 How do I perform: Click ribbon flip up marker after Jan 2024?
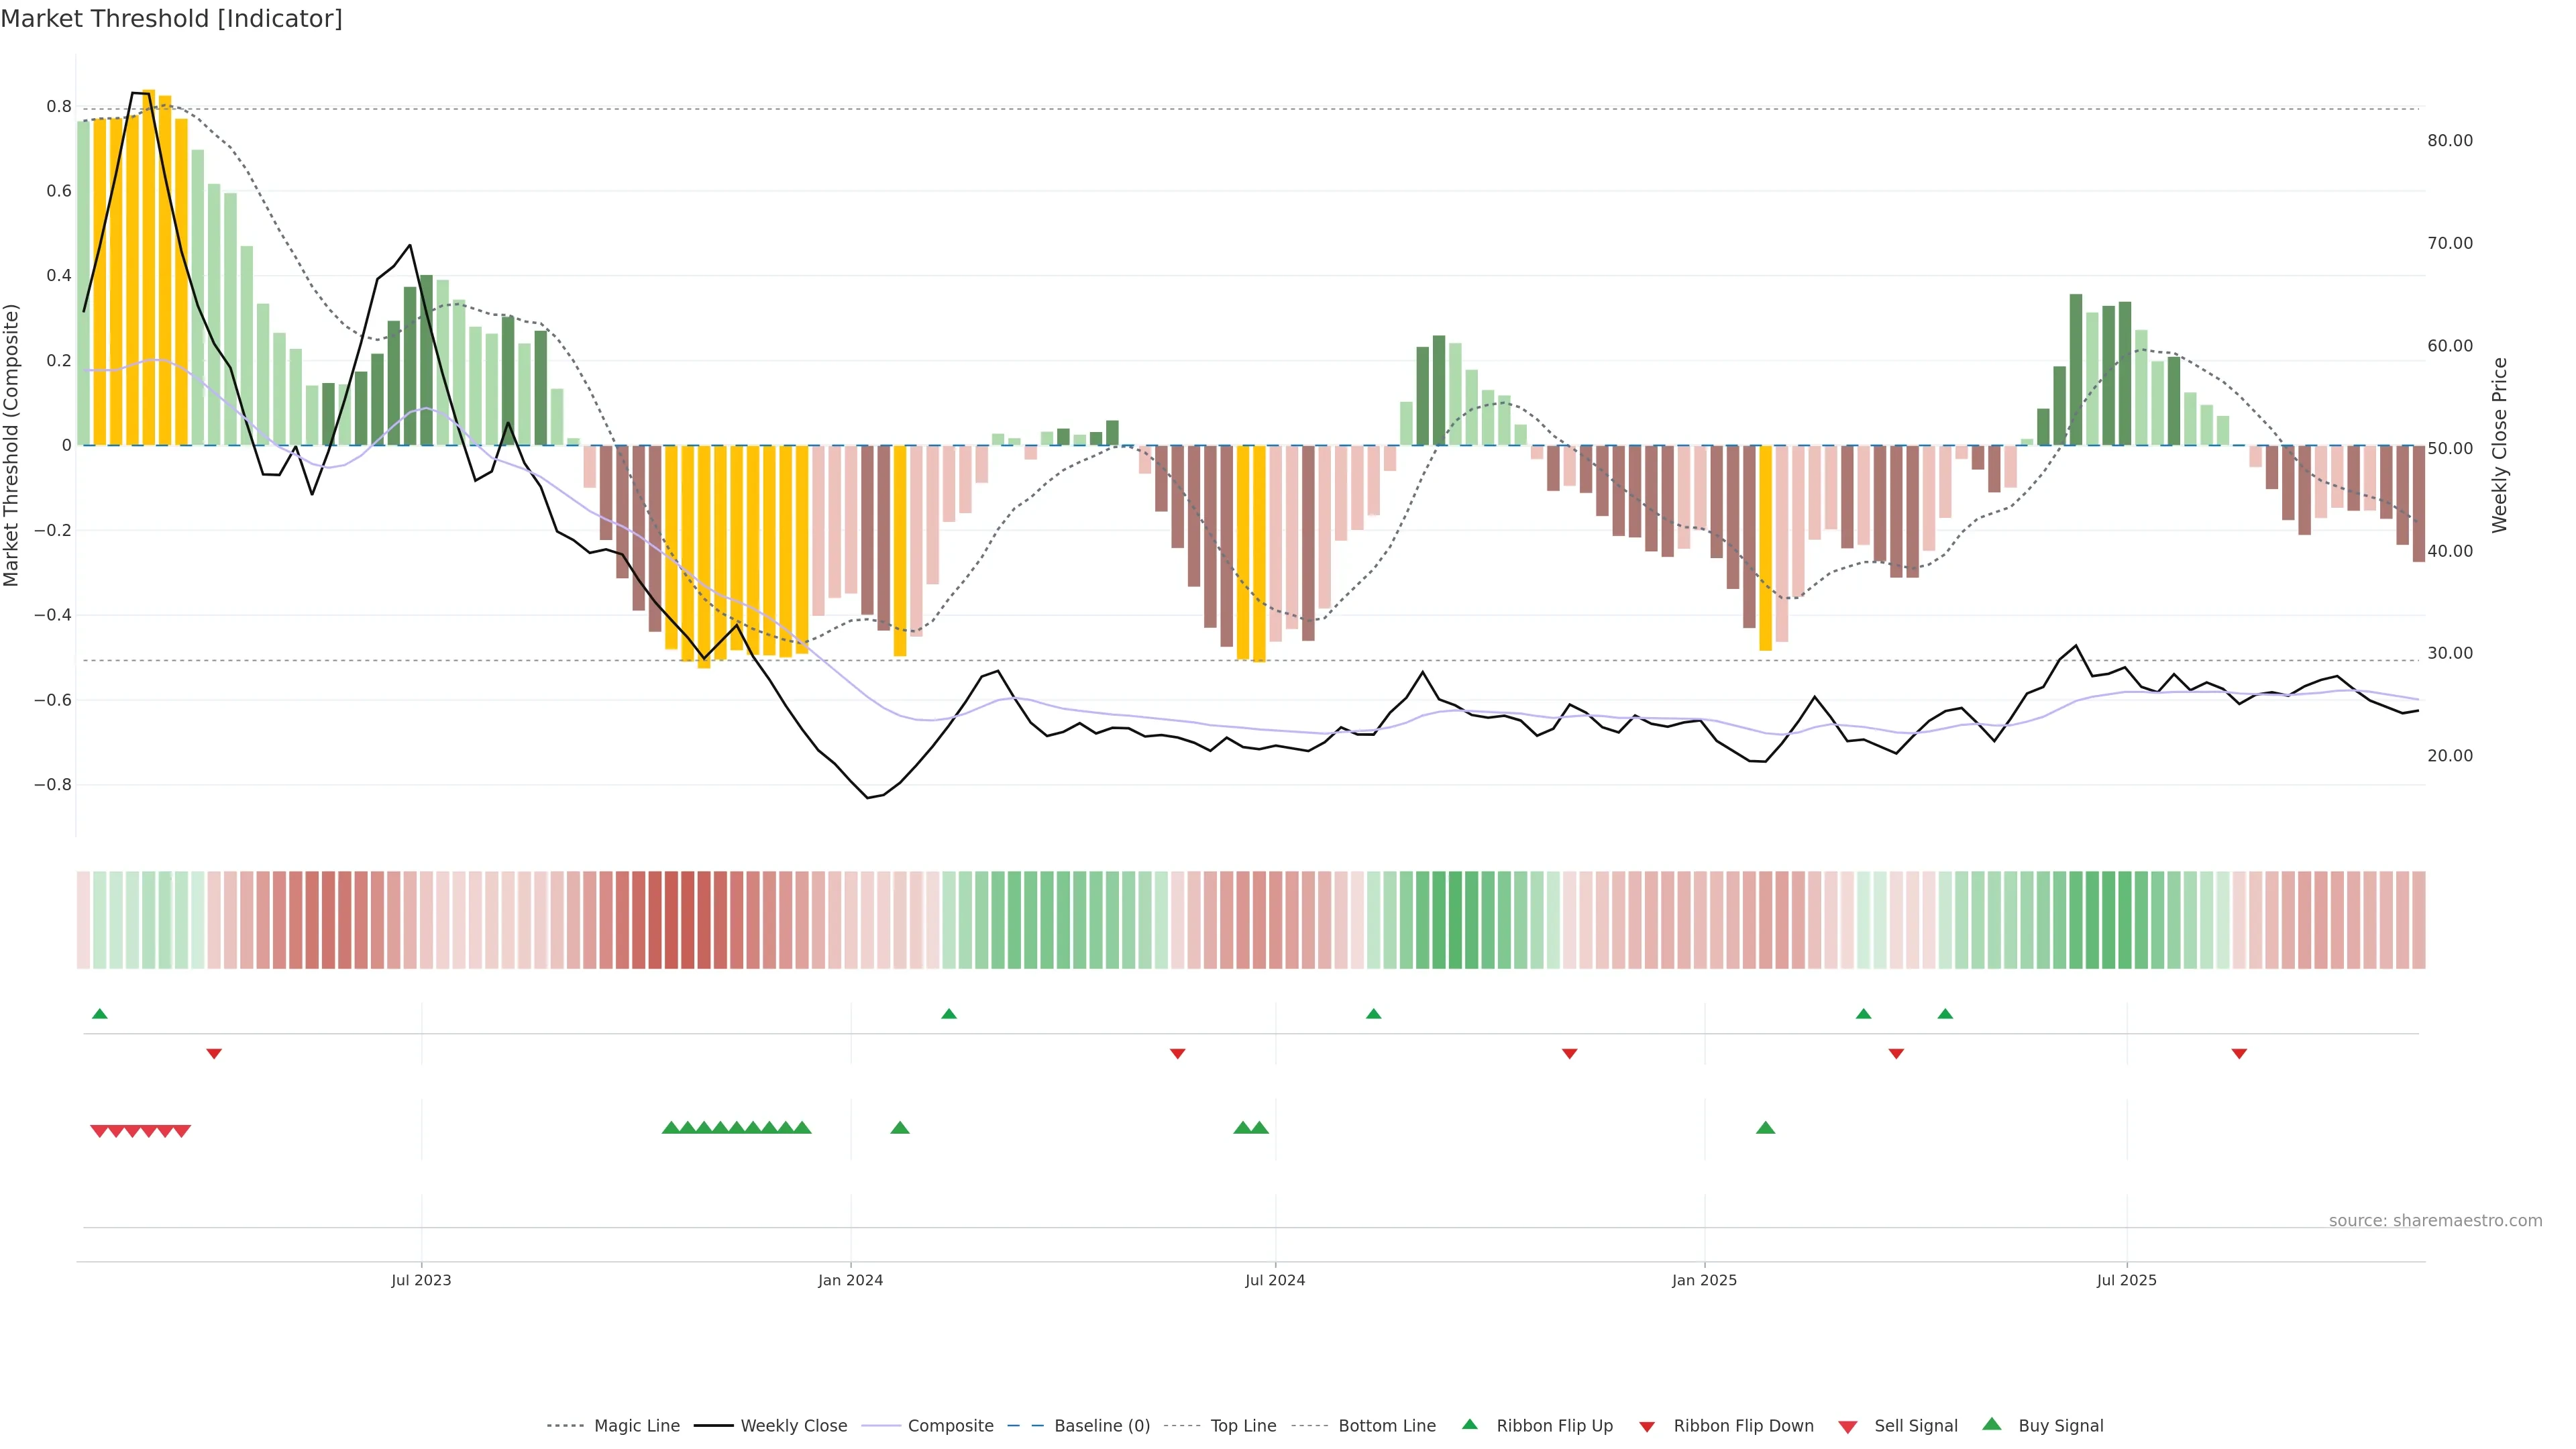point(949,1014)
